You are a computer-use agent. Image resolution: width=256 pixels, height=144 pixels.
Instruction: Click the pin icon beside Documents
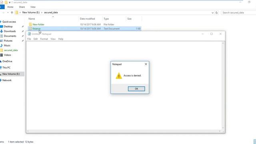23,36
